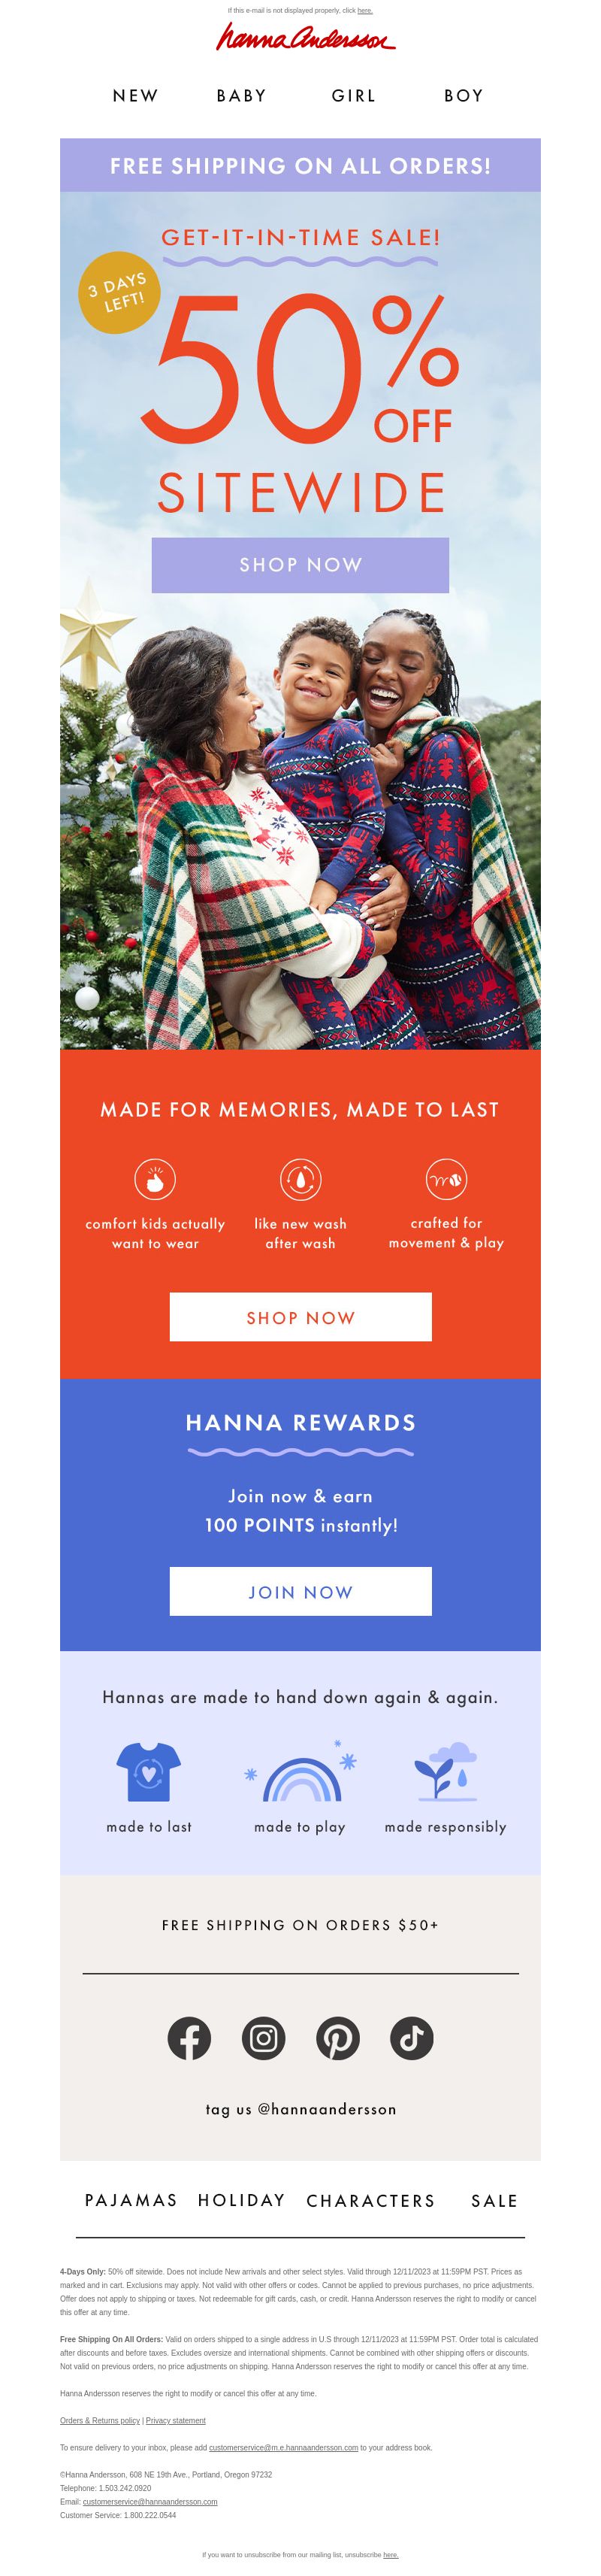
Task: Go to the PAJAMAS footer category
Action: pyautogui.click(x=131, y=2200)
